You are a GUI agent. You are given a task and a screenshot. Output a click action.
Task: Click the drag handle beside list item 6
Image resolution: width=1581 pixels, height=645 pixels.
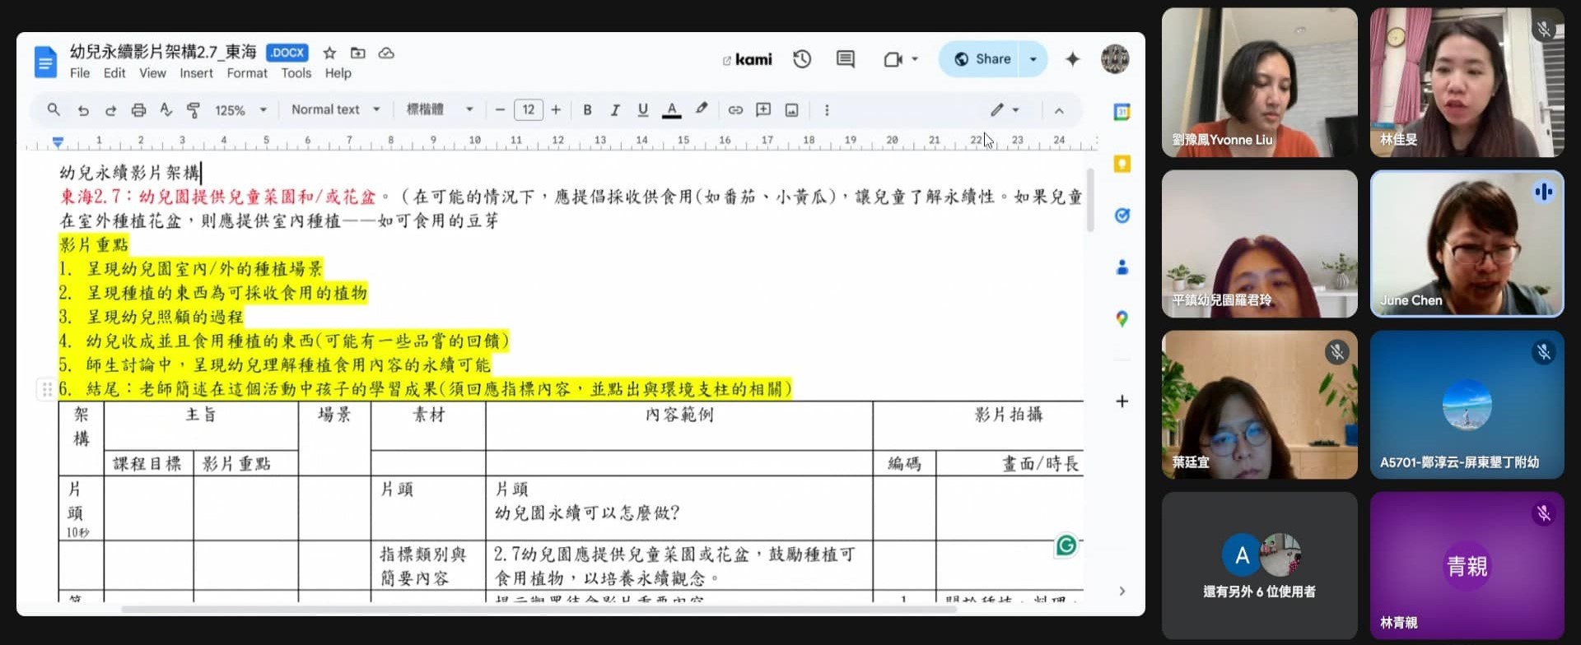tap(46, 389)
